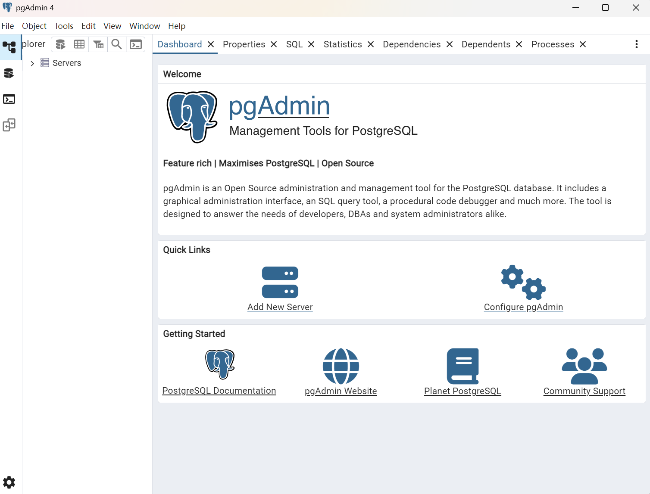Switch to the SQL tab
650x494 pixels.
click(x=294, y=44)
